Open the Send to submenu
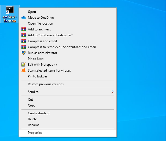Viewport: 166px width, 141px height. click(x=68, y=92)
